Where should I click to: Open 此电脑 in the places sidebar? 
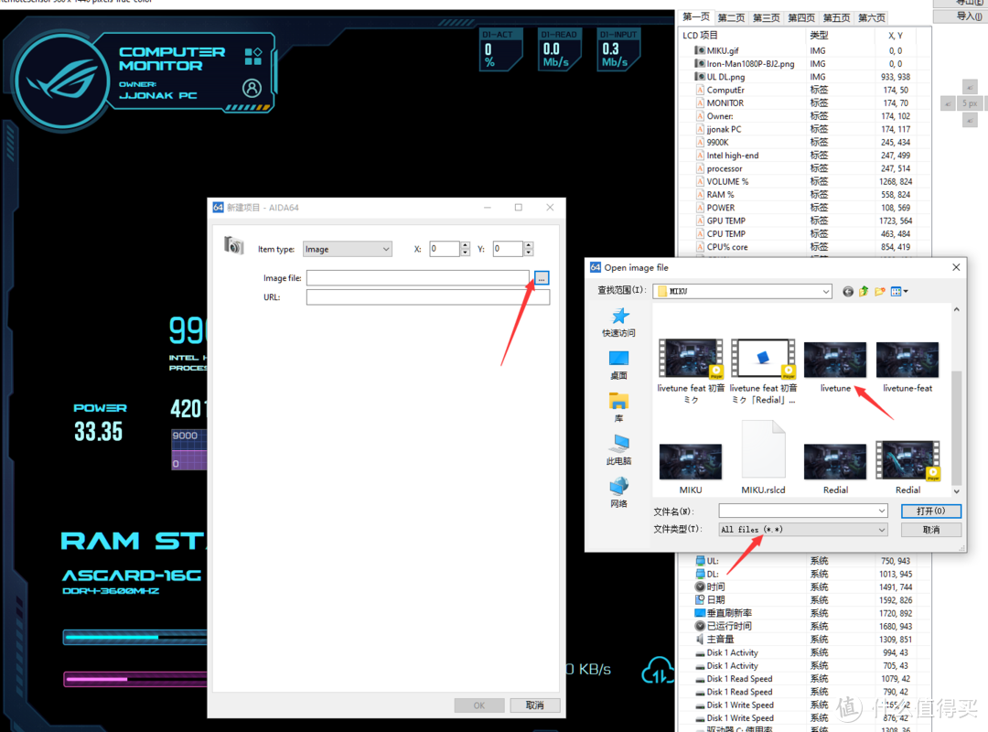click(x=619, y=448)
